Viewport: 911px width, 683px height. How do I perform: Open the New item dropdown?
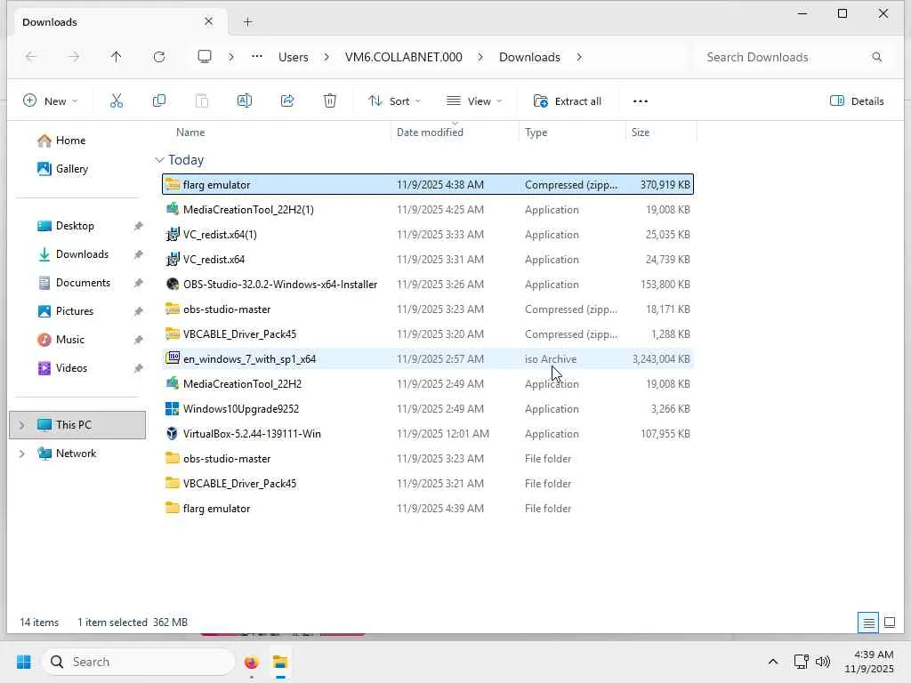(x=50, y=101)
